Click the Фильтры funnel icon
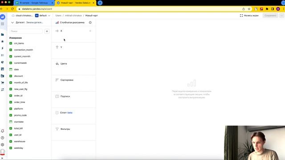The height and width of the screenshot is (160, 285). pyautogui.click(x=57, y=129)
